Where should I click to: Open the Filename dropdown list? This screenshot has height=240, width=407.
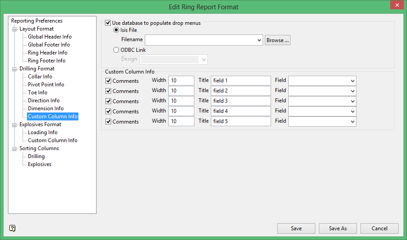(x=259, y=40)
